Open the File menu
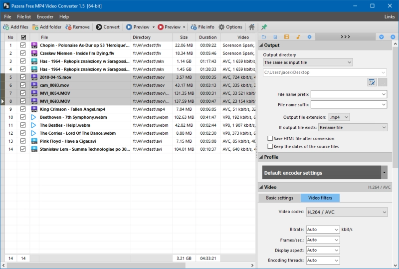The height and width of the screenshot is (269, 399). [7, 16]
